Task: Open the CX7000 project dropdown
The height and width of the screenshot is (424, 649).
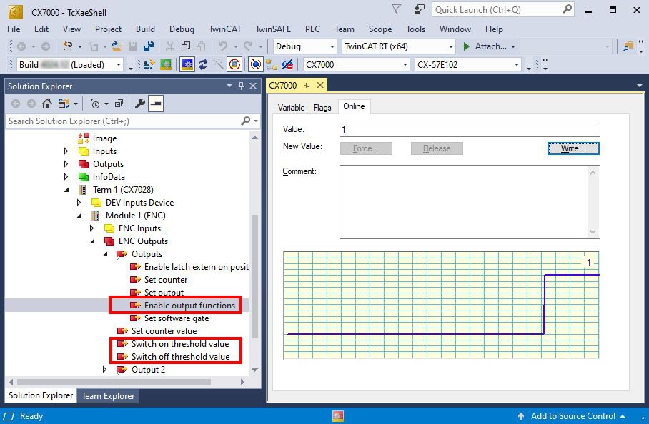Action: pos(405,64)
